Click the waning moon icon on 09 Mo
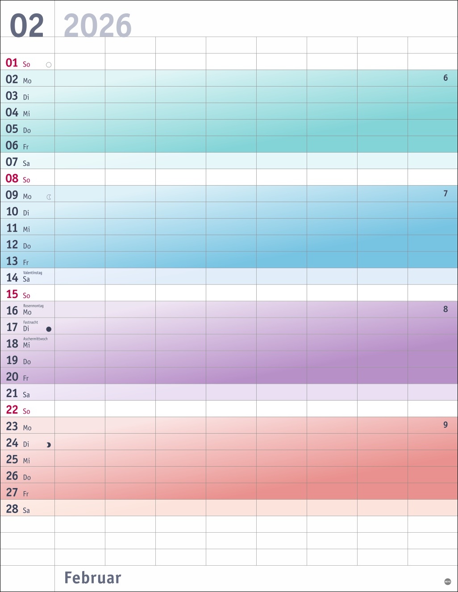 pos(49,197)
